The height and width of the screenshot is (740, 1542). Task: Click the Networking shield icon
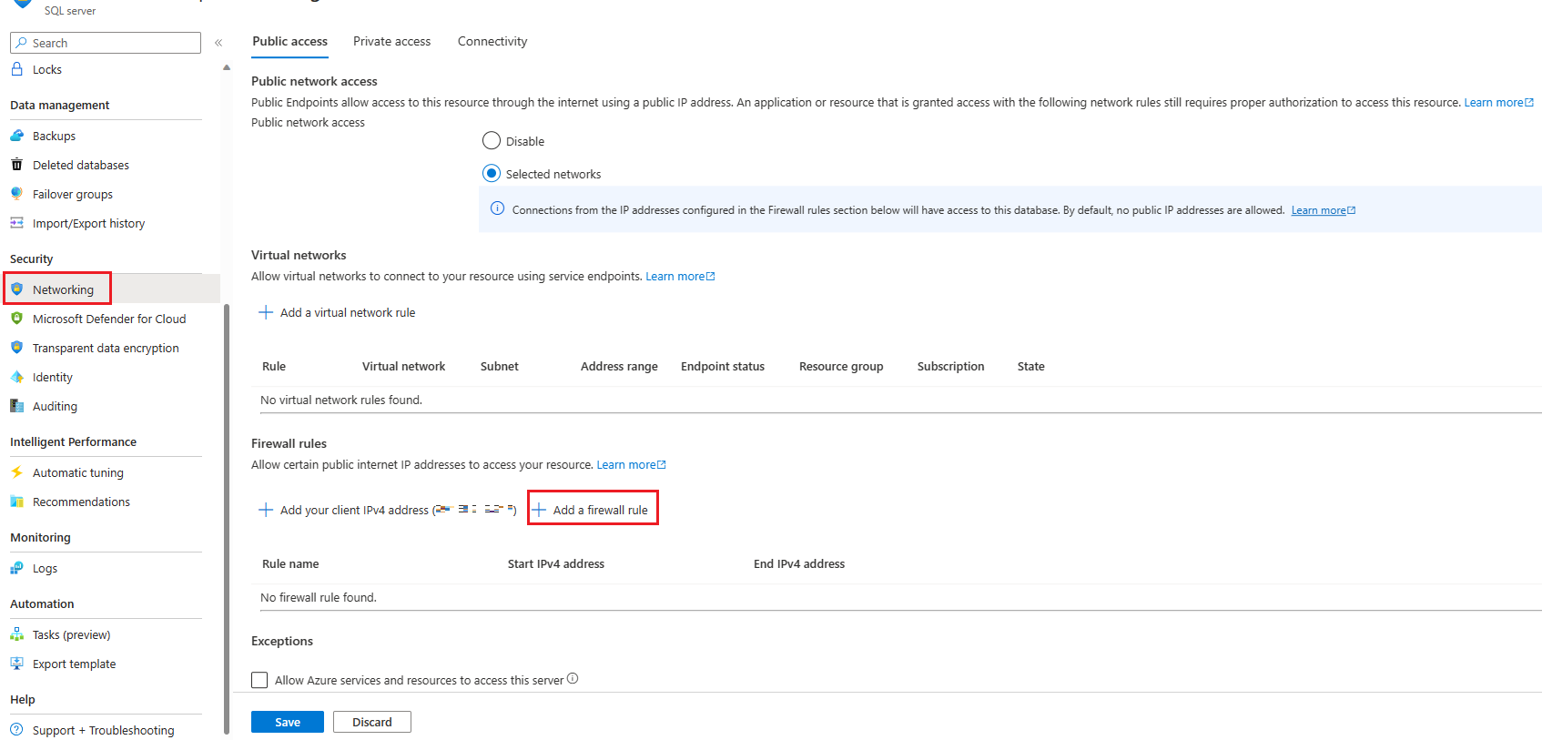[x=16, y=289]
